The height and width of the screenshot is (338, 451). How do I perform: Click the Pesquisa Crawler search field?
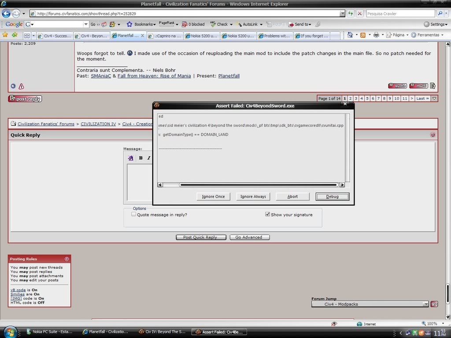coord(400,14)
